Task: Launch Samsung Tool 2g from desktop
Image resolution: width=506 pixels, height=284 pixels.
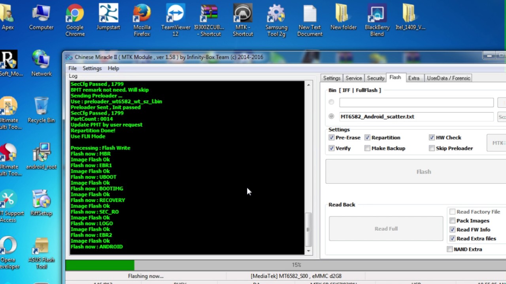Action: (276, 21)
